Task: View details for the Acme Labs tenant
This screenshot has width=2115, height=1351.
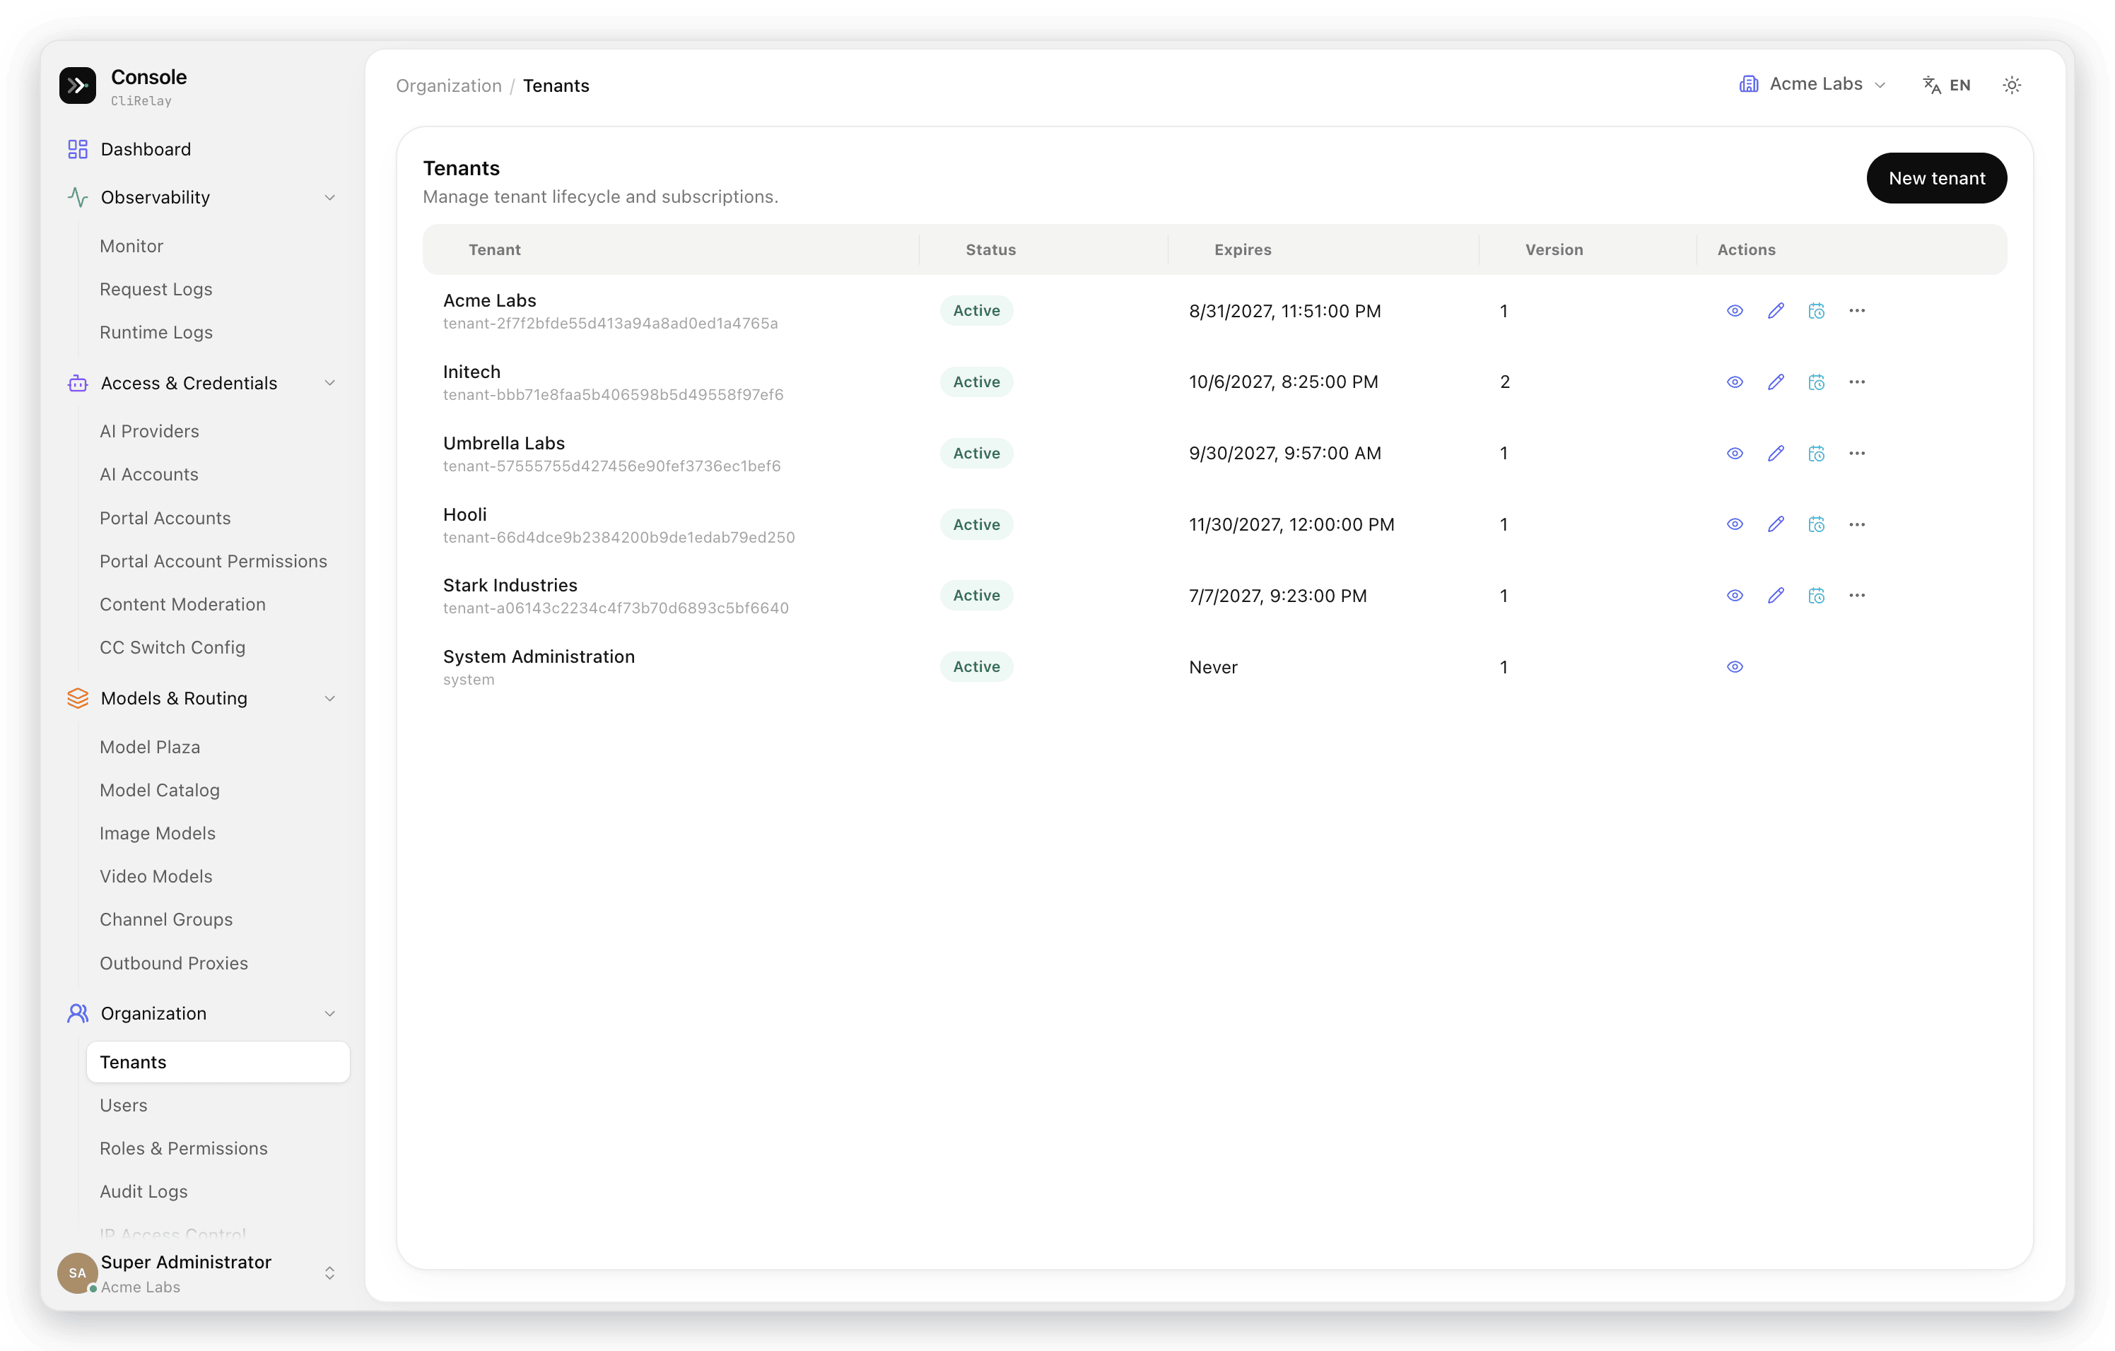Action: click(x=1735, y=311)
